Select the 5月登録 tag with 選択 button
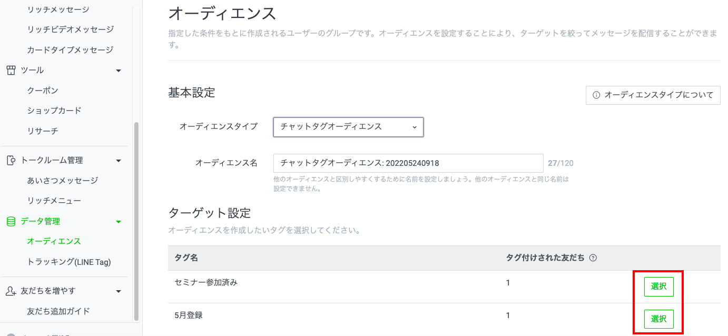The image size is (728, 336). click(x=658, y=319)
